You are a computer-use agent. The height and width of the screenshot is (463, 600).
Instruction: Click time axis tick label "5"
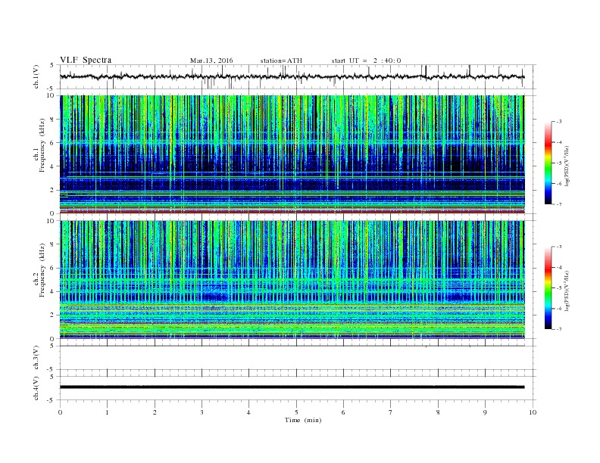click(296, 412)
